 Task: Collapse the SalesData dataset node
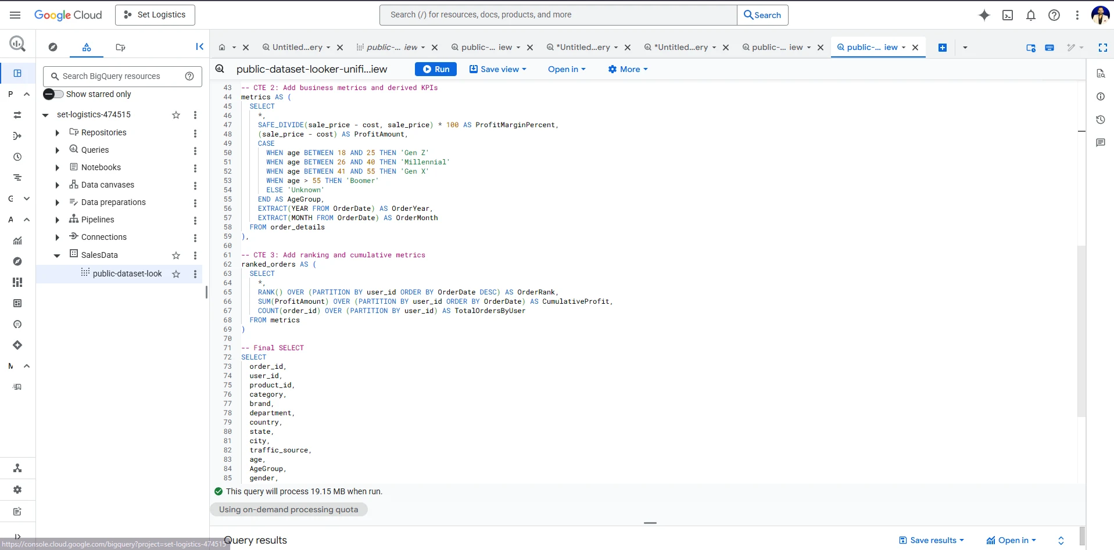(57, 256)
